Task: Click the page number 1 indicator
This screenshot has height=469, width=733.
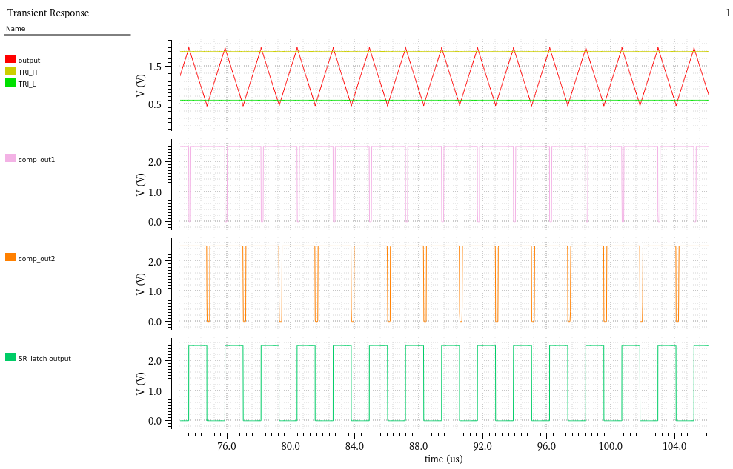Action: click(x=727, y=13)
